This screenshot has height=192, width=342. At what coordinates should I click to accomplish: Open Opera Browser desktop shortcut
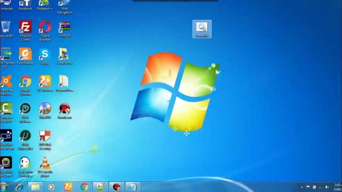45,31
